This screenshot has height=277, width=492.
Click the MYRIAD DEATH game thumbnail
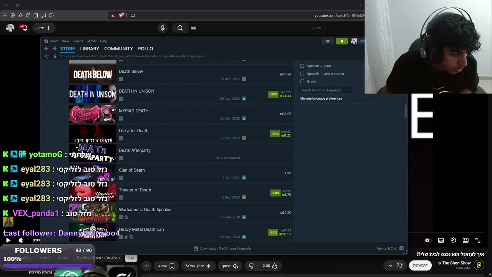(x=93, y=114)
